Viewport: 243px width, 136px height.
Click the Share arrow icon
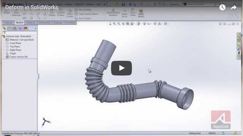tap(233, 7)
